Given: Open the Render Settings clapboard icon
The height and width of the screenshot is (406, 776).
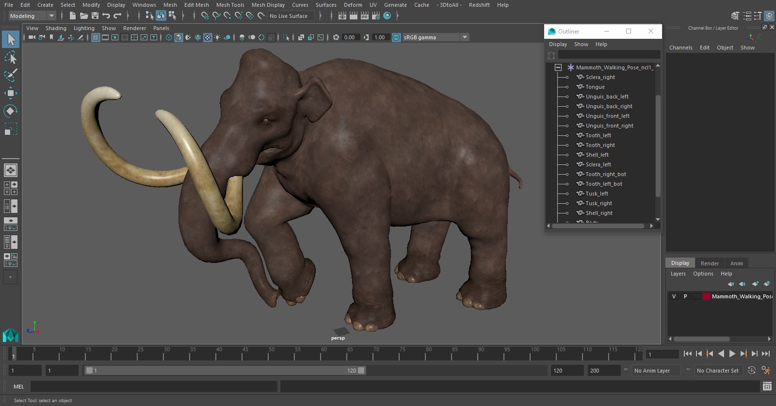Looking at the screenshot, I should coord(376,16).
